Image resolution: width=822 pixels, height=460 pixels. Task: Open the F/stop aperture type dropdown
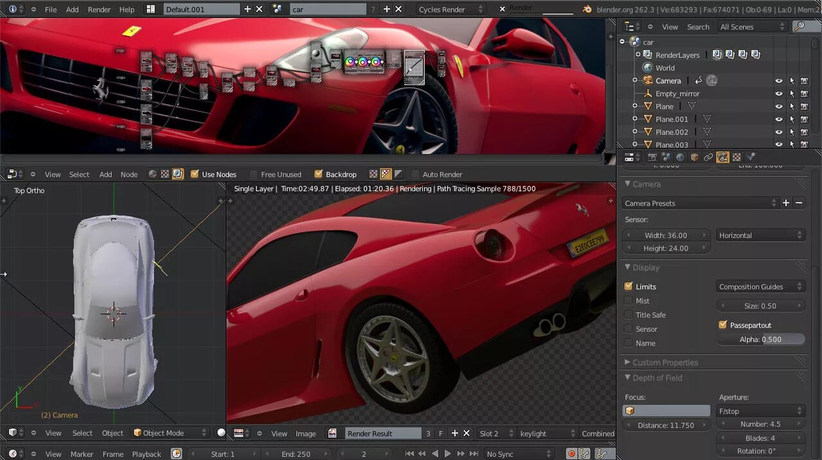point(761,411)
